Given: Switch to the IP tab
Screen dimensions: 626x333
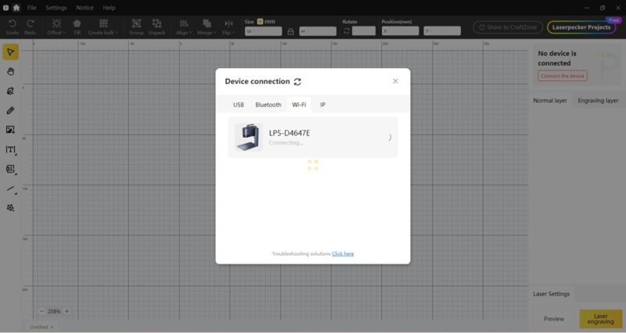Looking at the screenshot, I should click(x=322, y=105).
